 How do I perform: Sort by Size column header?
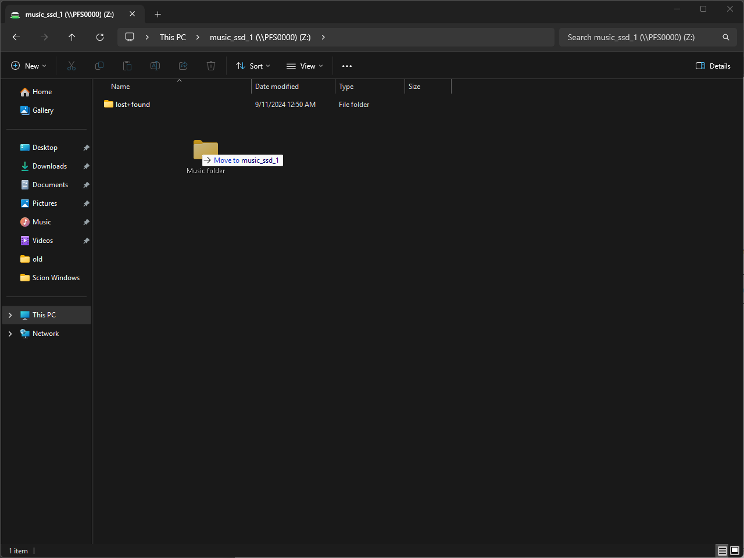[x=428, y=87]
